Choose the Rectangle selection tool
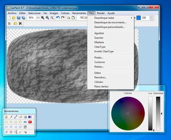 point(6,127)
